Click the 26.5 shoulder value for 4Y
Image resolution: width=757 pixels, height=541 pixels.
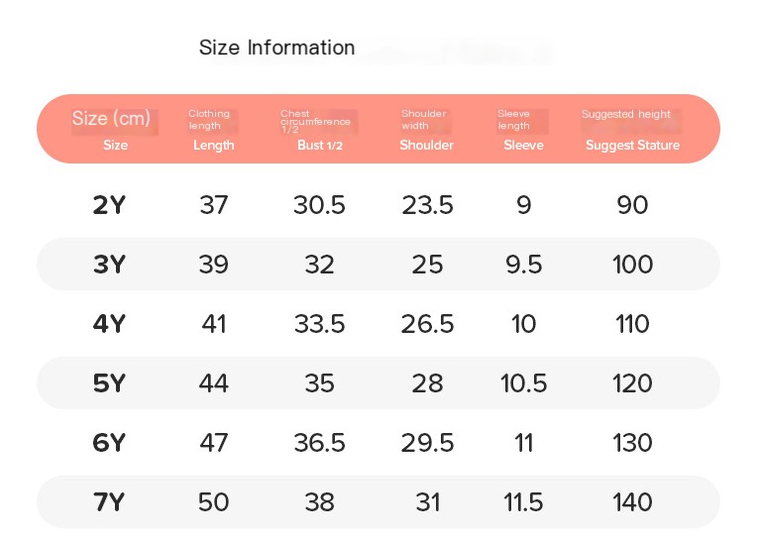coord(427,324)
